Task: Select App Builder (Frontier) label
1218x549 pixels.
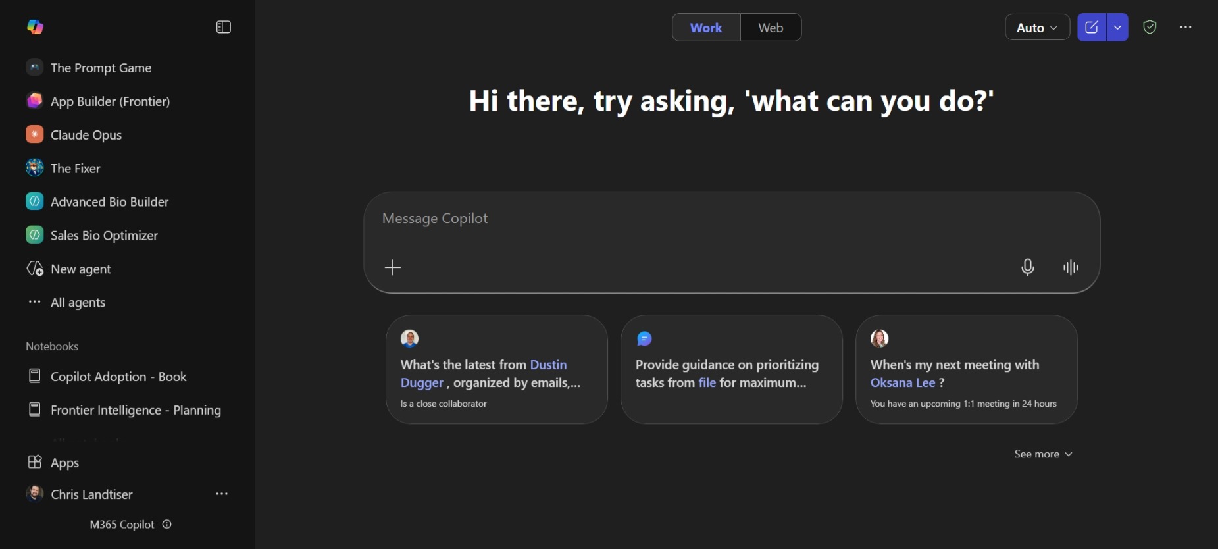Action: [x=111, y=101]
